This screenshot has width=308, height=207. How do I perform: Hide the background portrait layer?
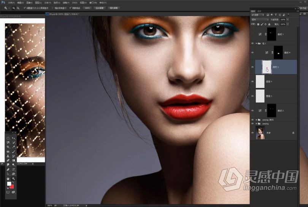(x=252, y=133)
